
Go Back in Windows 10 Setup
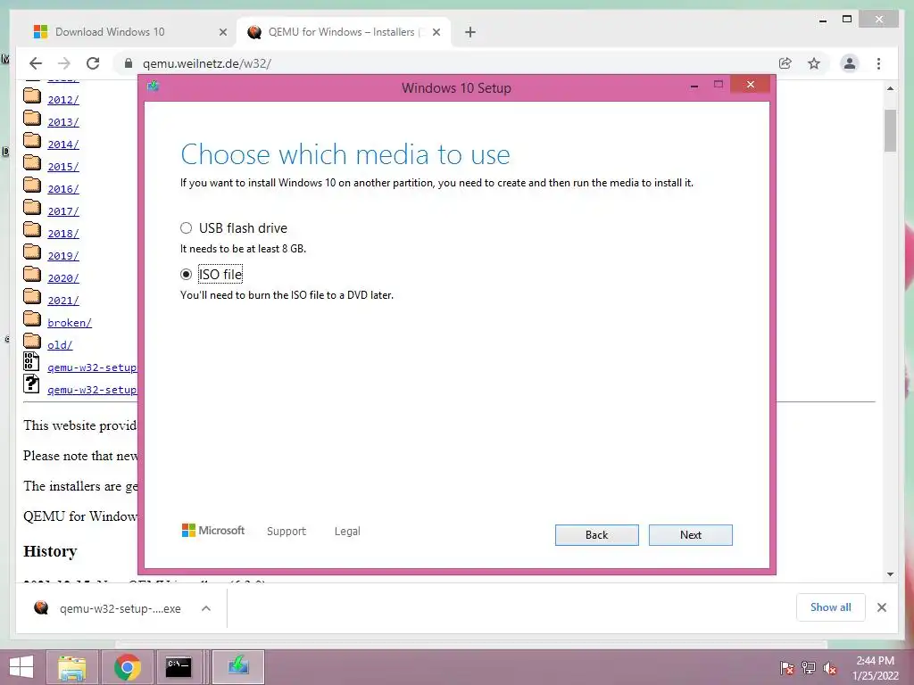tap(596, 535)
